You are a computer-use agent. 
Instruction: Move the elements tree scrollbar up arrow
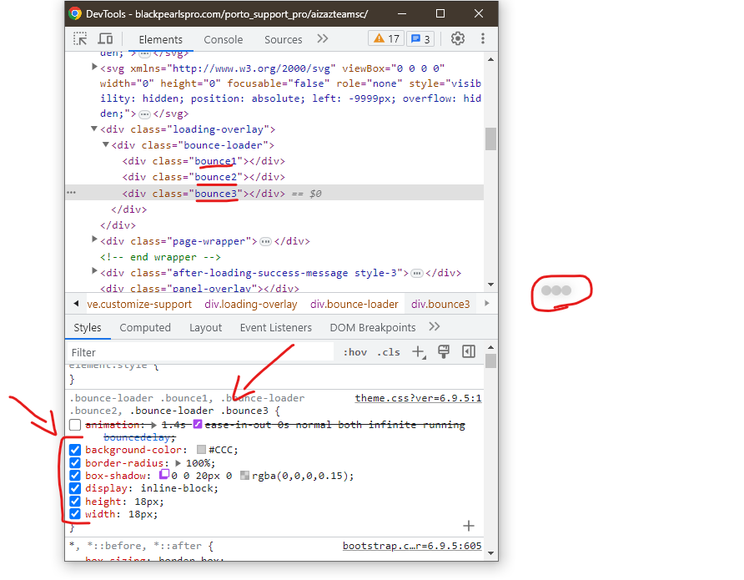(490, 60)
